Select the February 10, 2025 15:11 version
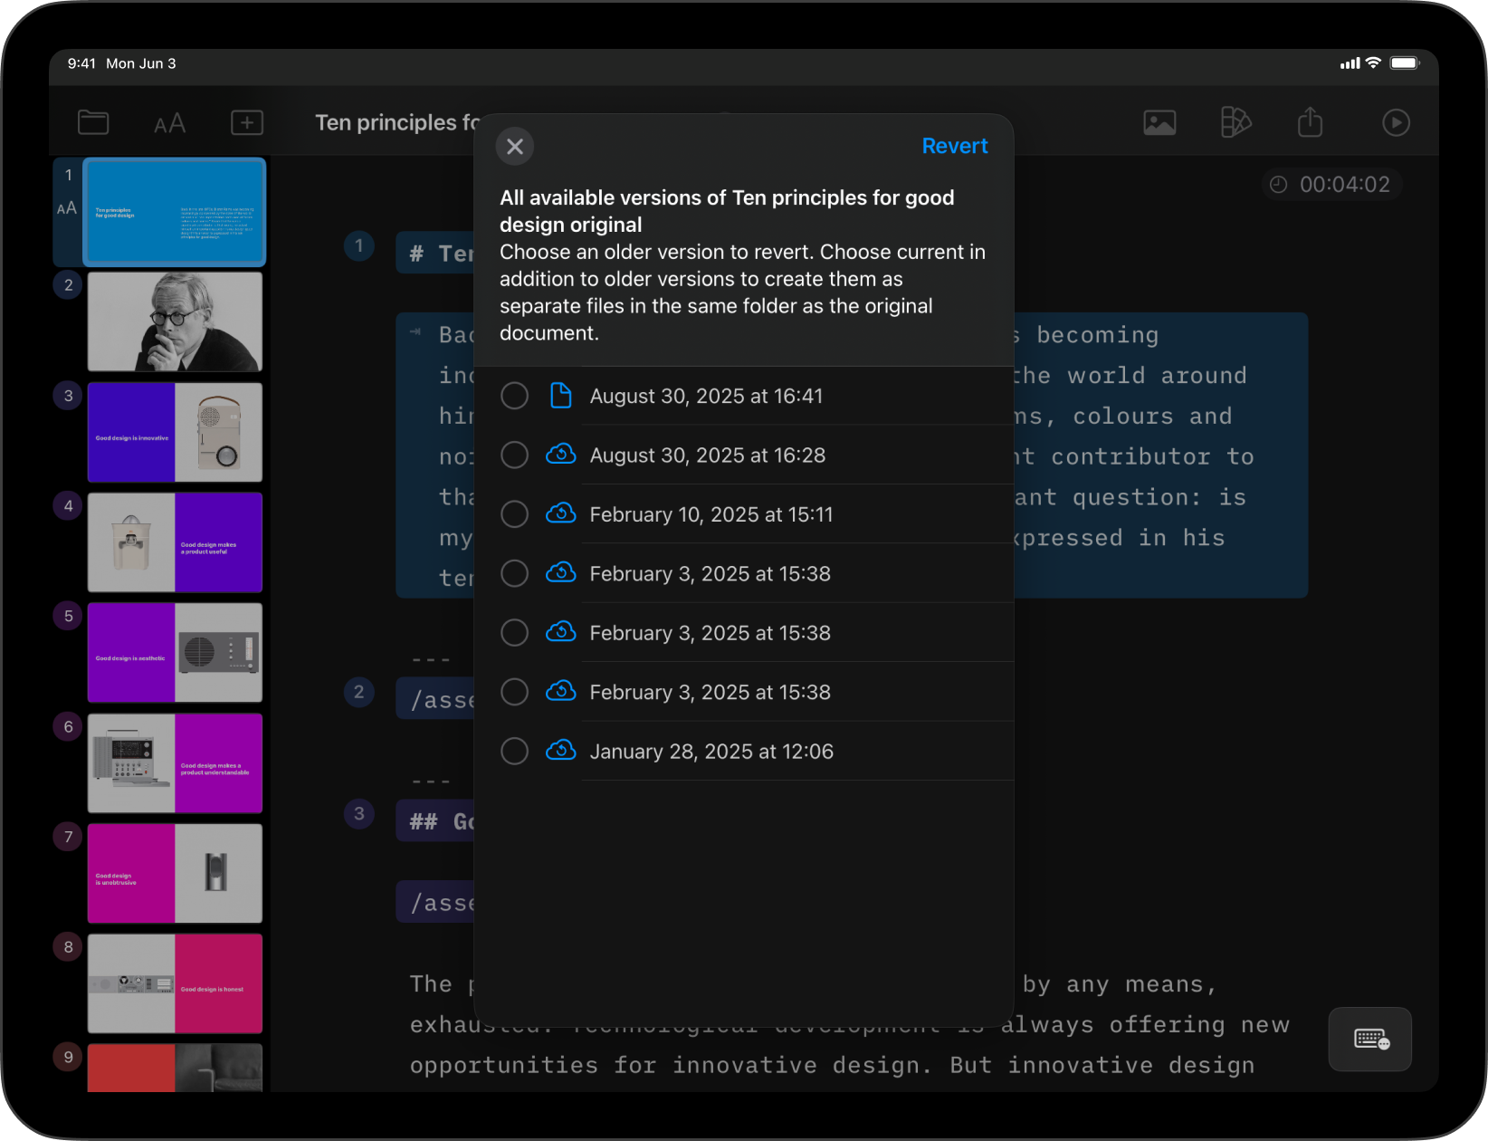Screen dimensions: 1488x1141 514,514
